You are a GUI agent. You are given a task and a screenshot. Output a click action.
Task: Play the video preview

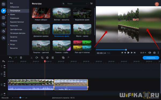coord(129,53)
